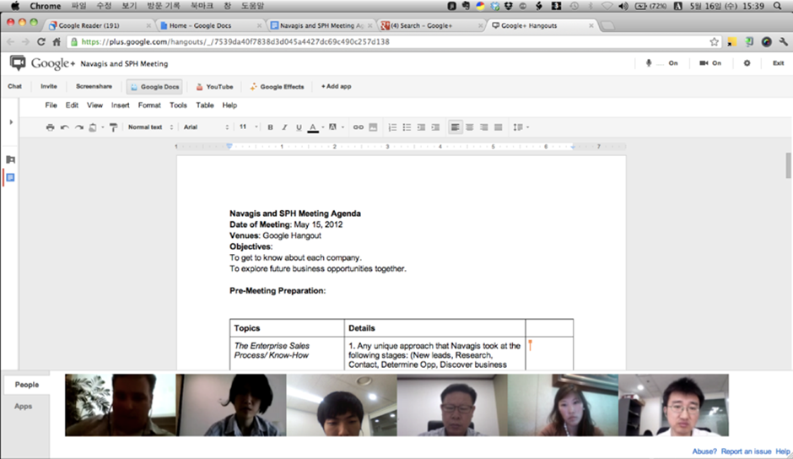Viewport: 793px width, 459px height.
Task: Exit the hangout
Action: pos(779,63)
